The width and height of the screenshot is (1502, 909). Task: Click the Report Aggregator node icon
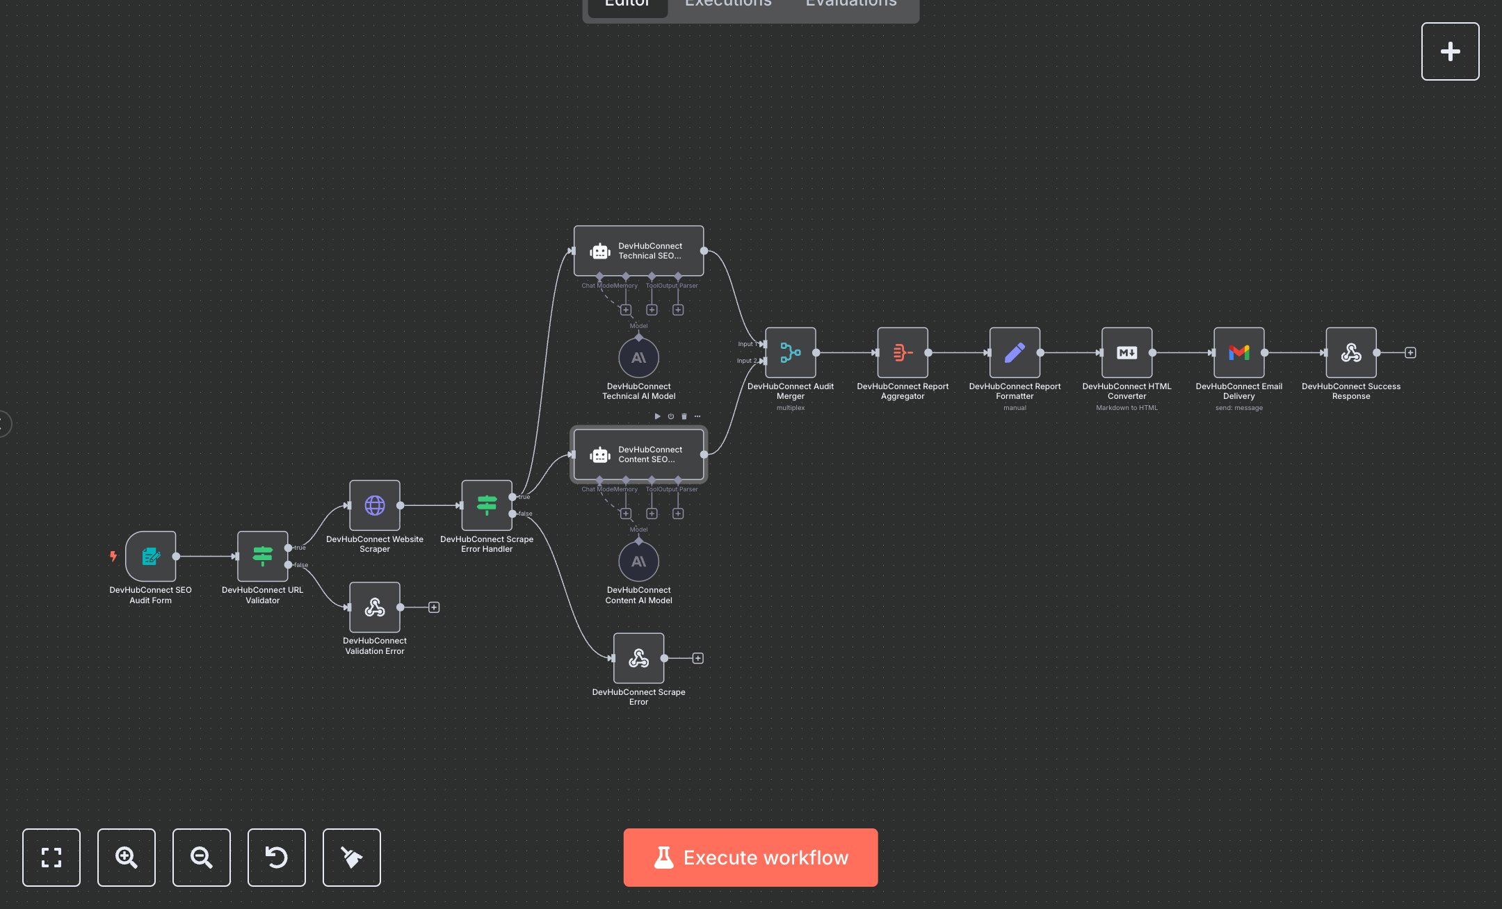902,353
